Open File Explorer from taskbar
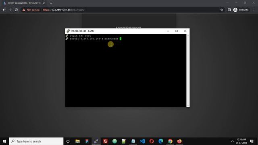 click(77, 141)
